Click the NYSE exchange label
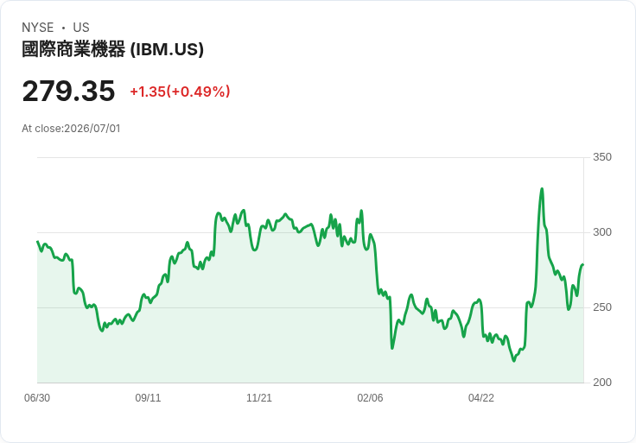Image resolution: width=636 pixels, height=443 pixels. pyautogui.click(x=38, y=28)
